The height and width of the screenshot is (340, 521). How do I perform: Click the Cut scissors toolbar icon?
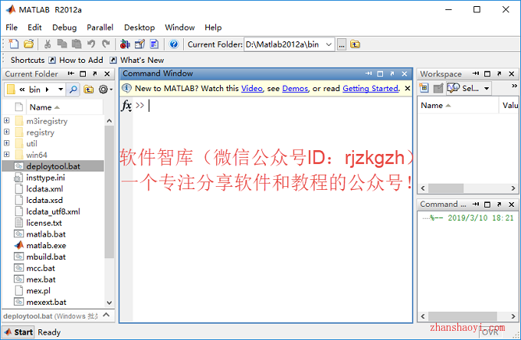click(x=48, y=44)
